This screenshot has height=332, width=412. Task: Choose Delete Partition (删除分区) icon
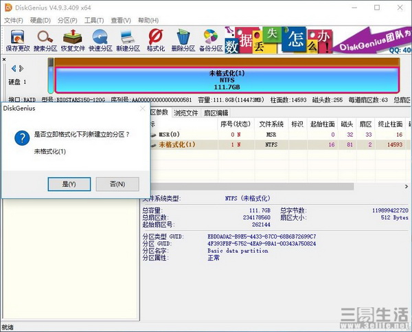(183, 41)
